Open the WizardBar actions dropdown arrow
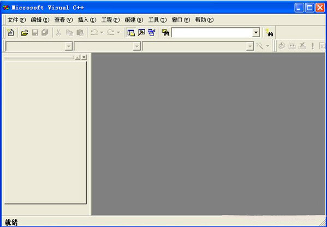Screen dimensions: 327x227 [x=267, y=46]
